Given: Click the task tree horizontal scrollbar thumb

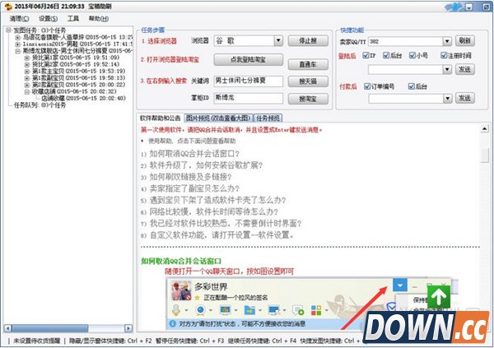Looking at the screenshot, I should click(49, 328).
